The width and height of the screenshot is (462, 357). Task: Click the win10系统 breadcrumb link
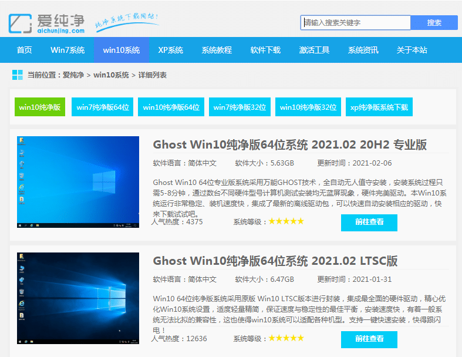coord(111,75)
